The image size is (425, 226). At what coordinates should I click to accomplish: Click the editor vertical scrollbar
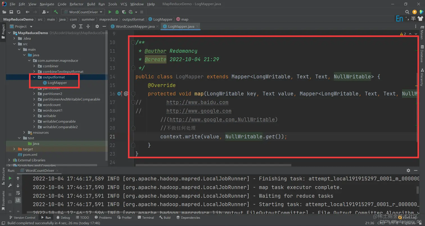pos(417,107)
